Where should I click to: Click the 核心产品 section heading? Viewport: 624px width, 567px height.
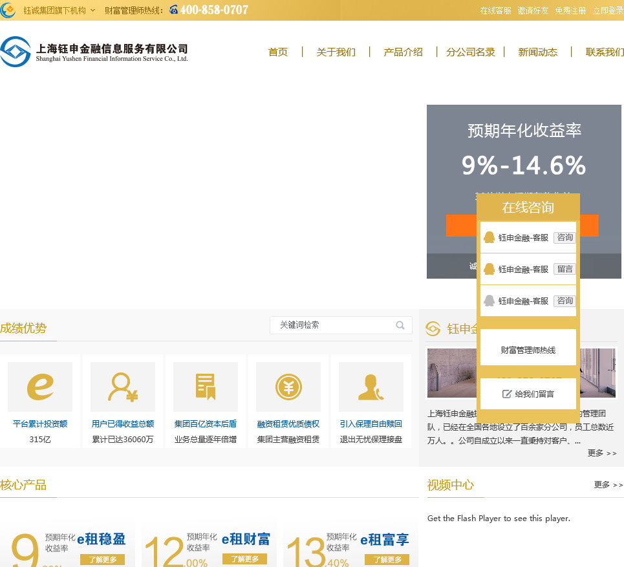23,485
